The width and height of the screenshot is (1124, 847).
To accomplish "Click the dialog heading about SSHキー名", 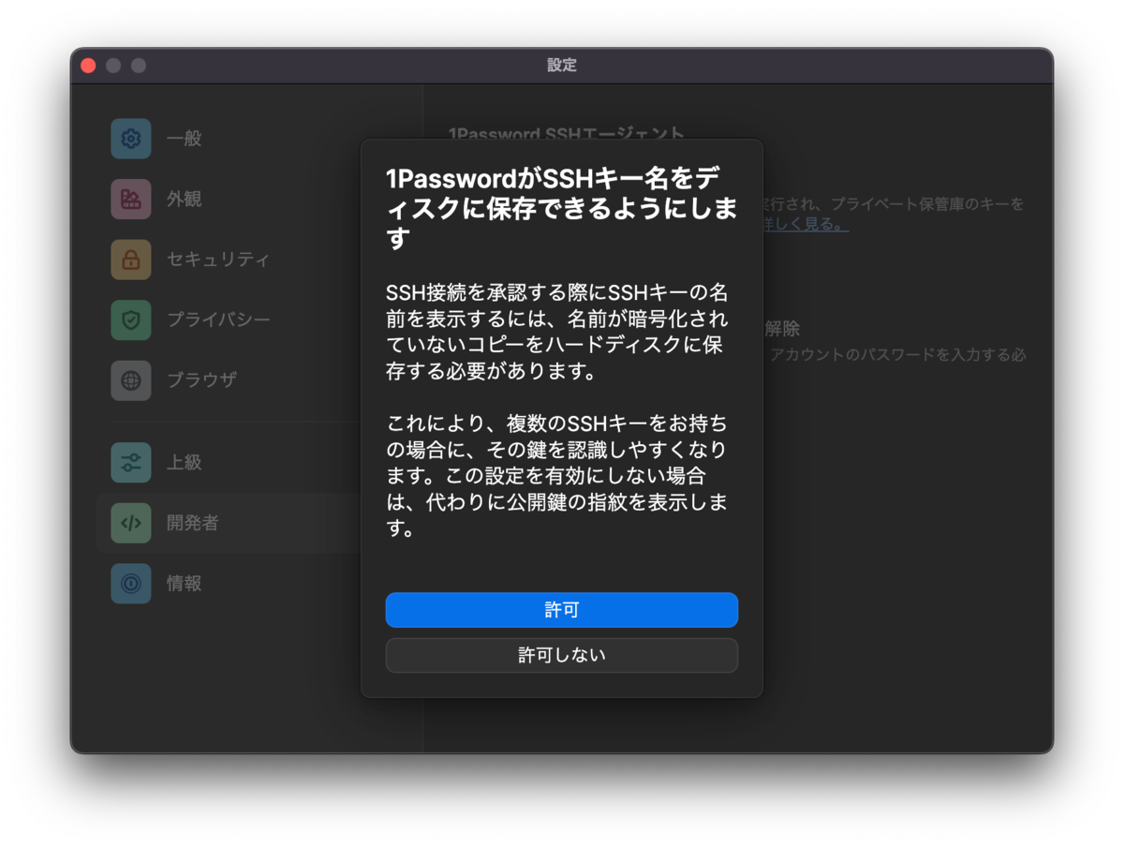I will (x=561, y=208).
